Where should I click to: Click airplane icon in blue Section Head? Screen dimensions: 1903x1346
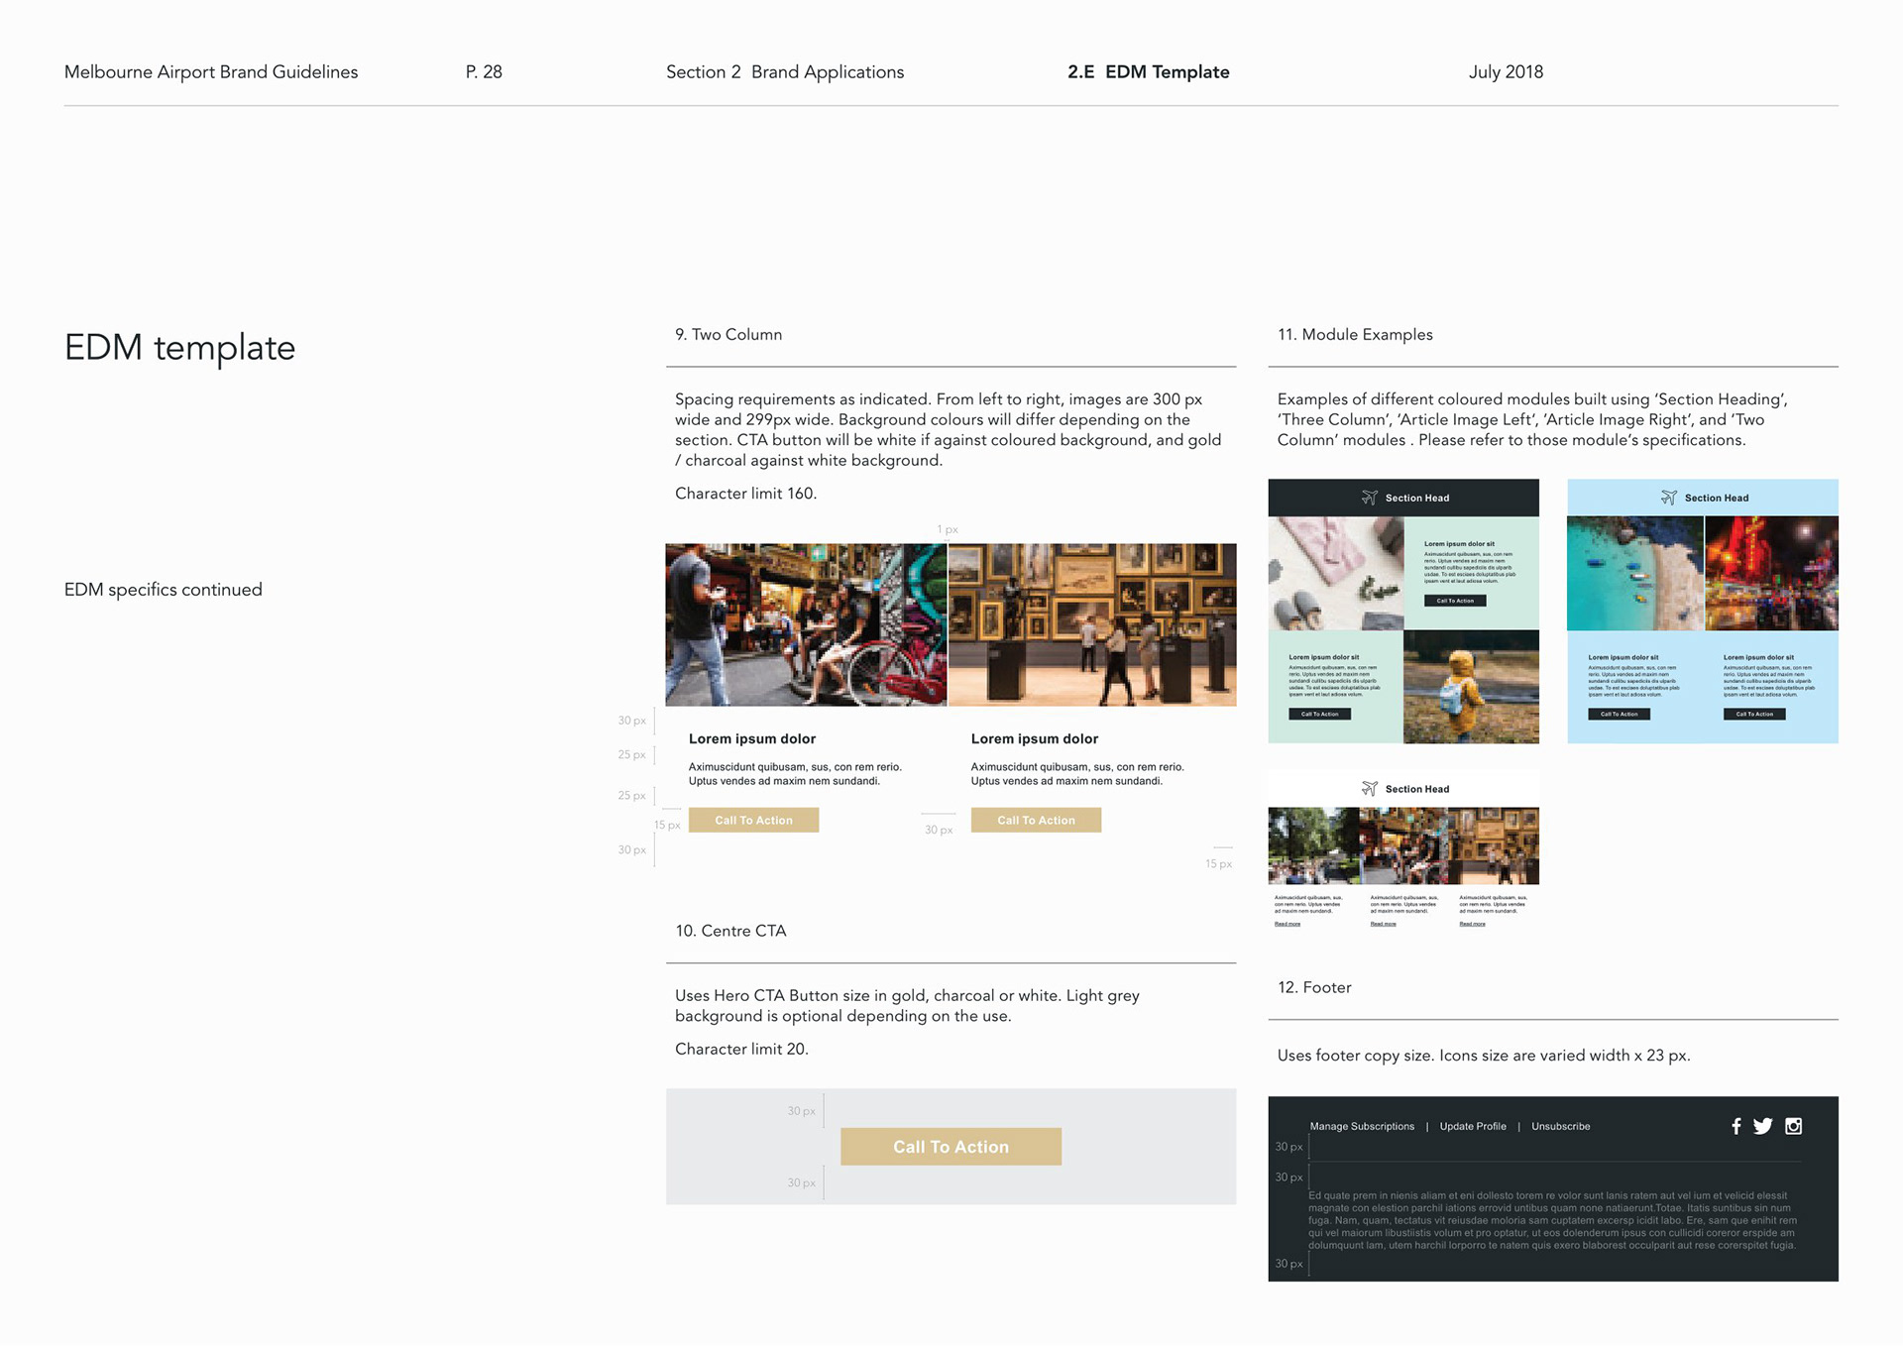tap(1668, 498)
